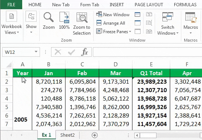
Task: Open the Form Tab ribbon tab
Action: pyautogui.click(x=90, y=5)
